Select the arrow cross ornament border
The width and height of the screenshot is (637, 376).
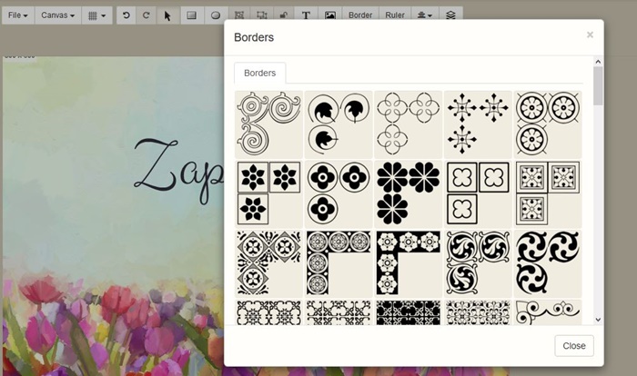click(x=478, y=124)
